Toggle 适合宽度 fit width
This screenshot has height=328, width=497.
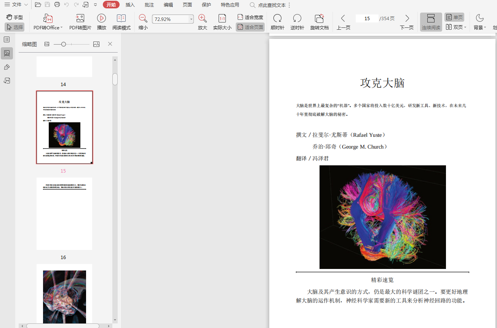250,18
